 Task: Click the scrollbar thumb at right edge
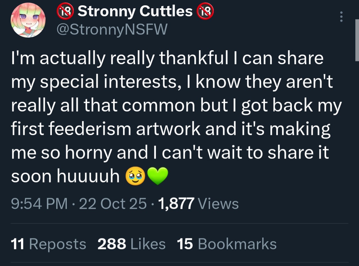[356, 40]
